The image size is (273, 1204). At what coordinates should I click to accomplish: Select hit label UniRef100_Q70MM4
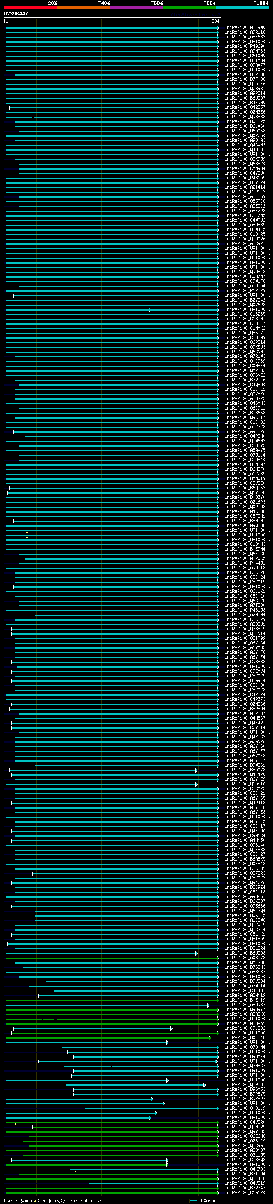(245, 1047)
